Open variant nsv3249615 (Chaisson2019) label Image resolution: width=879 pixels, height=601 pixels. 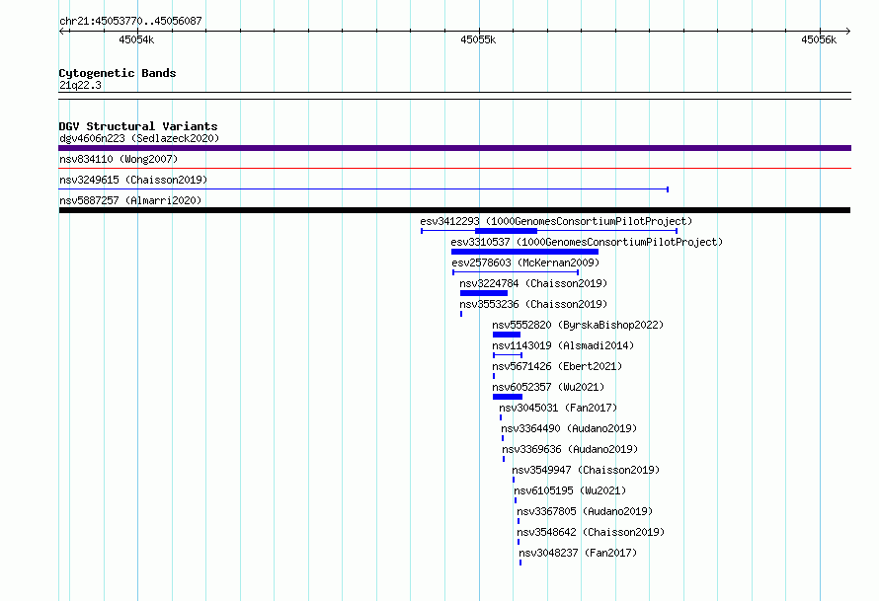133,180
